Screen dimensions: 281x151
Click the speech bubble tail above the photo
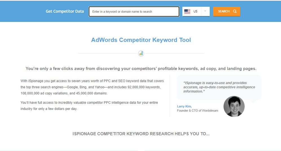pos(255,101)
